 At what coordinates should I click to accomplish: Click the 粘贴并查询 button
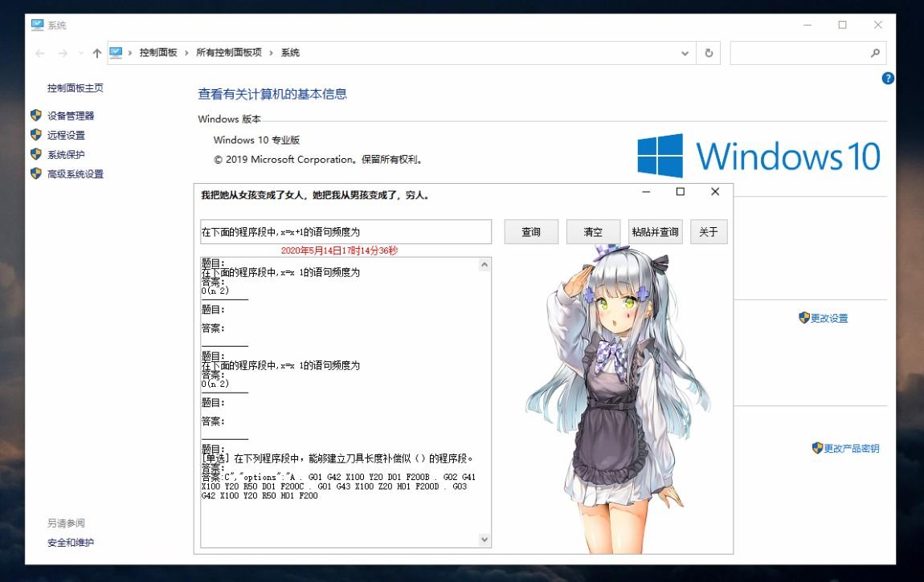coord(656,232)
